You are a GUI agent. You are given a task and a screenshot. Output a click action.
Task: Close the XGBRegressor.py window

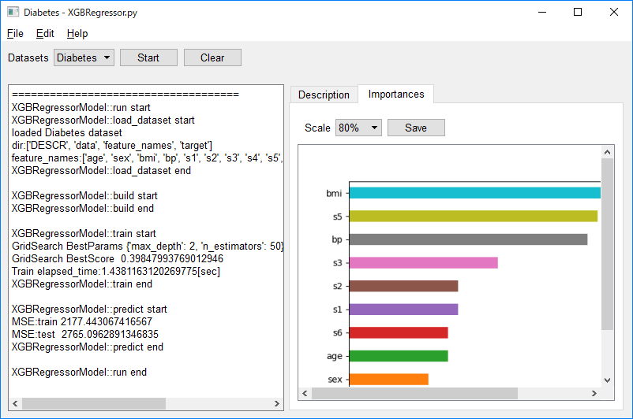coord(613,12)
